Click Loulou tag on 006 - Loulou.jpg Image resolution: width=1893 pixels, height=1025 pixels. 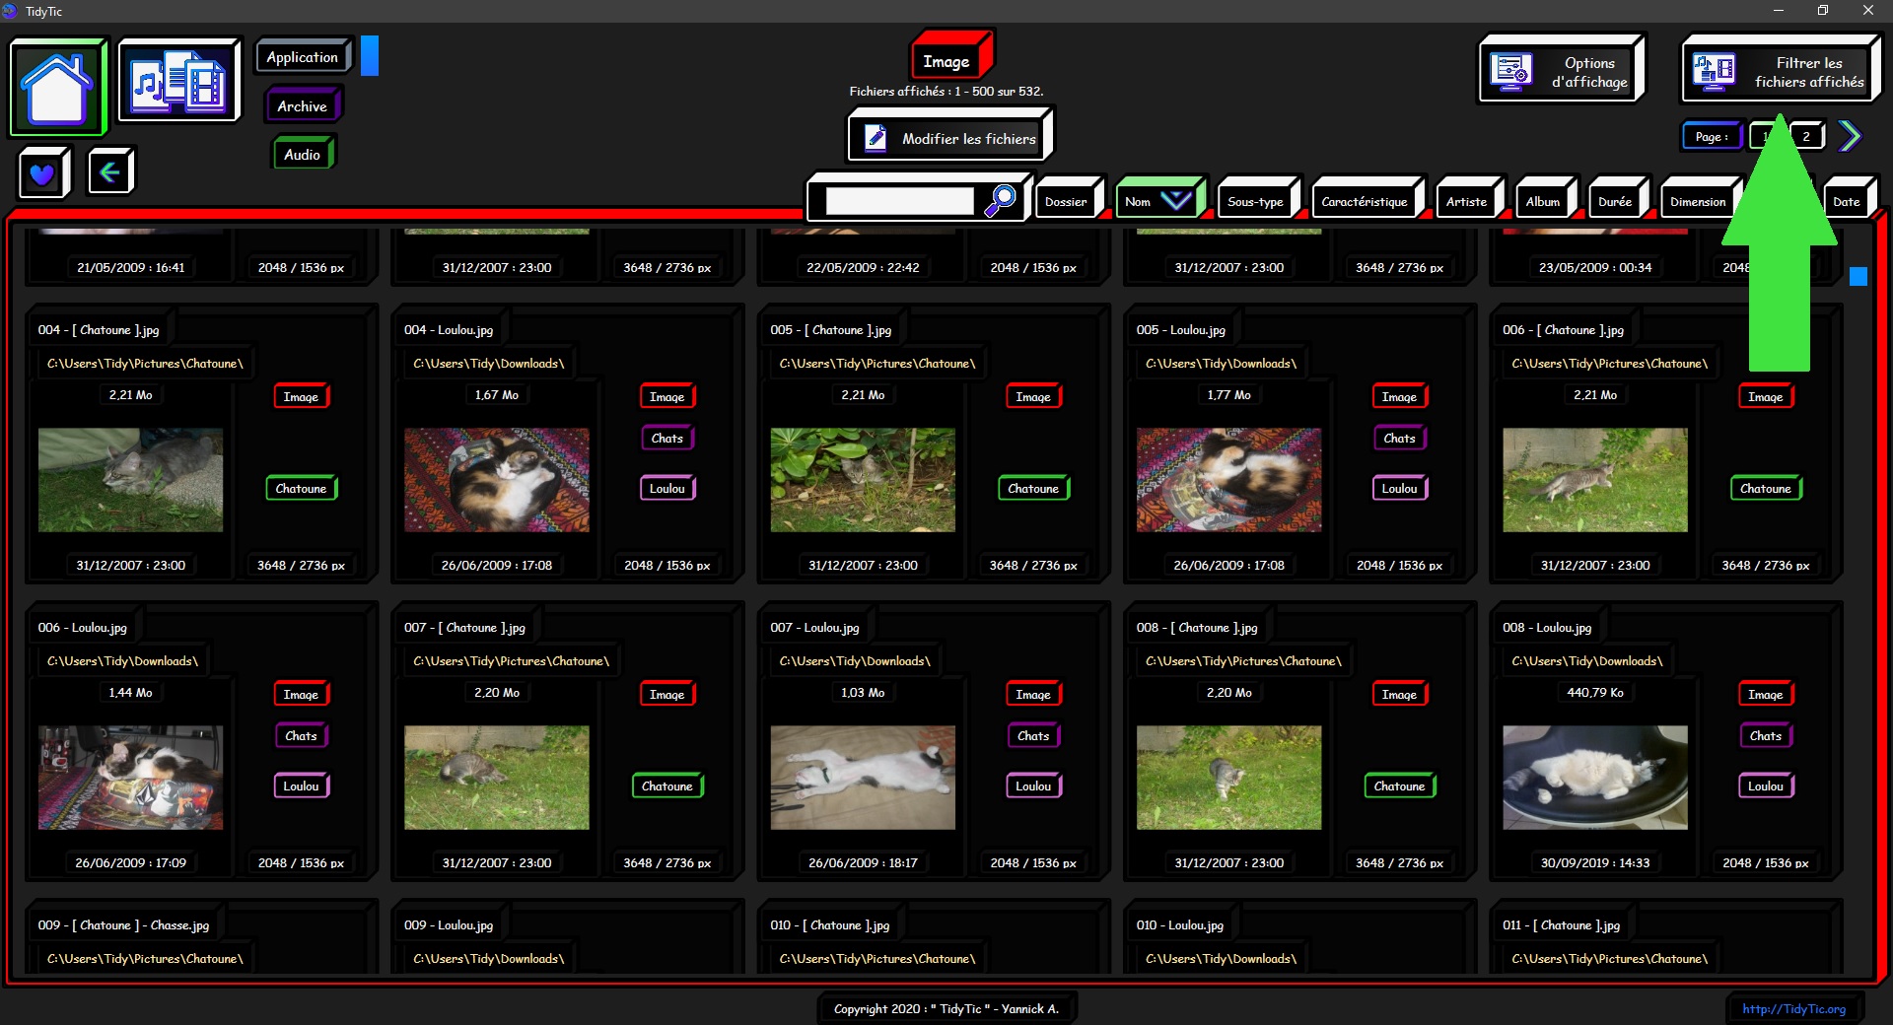[301, 786]
